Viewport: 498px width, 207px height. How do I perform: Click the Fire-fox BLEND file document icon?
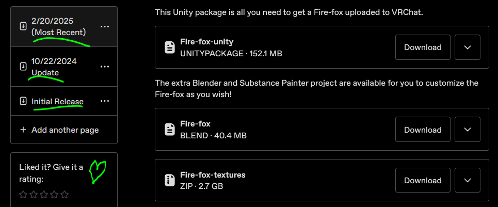tap(169, 130)
